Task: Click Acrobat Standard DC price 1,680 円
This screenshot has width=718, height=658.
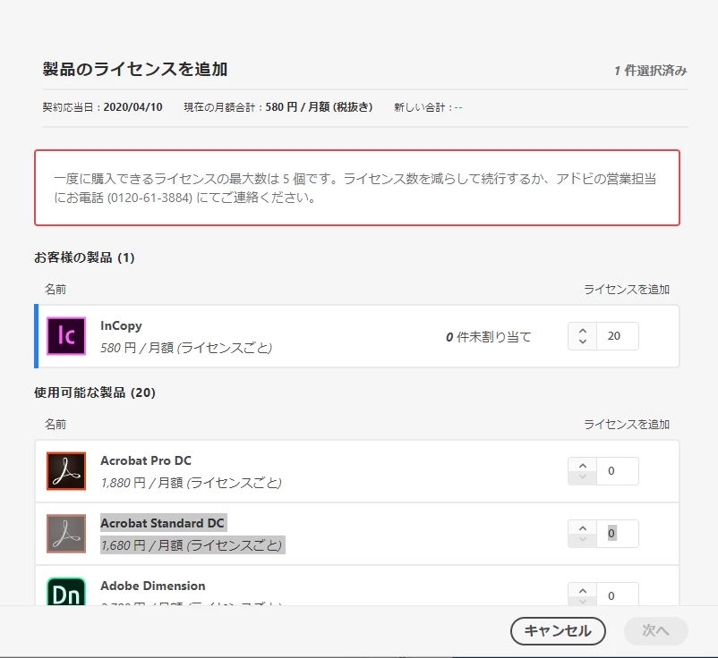Action: tap(191, 545)
